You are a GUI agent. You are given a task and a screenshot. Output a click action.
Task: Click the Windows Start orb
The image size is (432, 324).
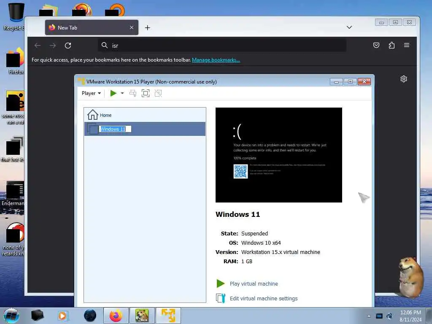[x=11, y=316]
